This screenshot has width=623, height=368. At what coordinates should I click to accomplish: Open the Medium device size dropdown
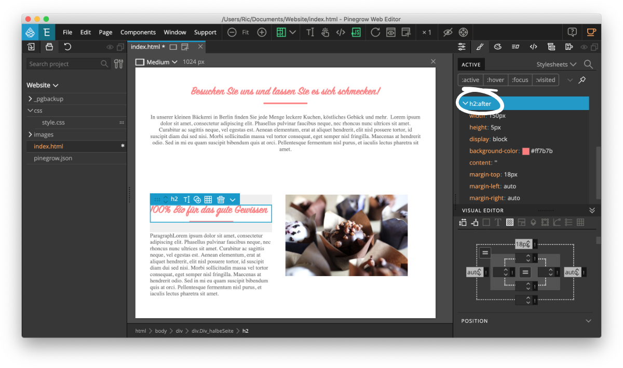(x=156, y=62)
